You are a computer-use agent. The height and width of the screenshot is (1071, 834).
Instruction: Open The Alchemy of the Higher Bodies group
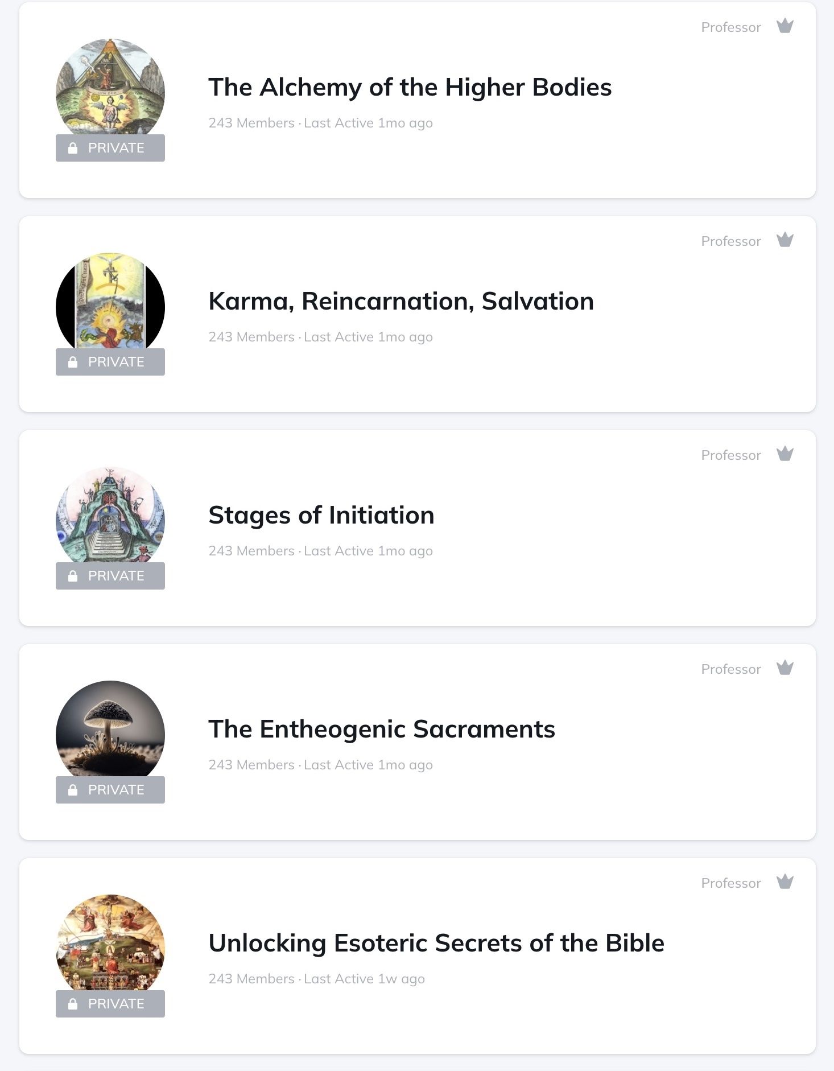point(410,88)
